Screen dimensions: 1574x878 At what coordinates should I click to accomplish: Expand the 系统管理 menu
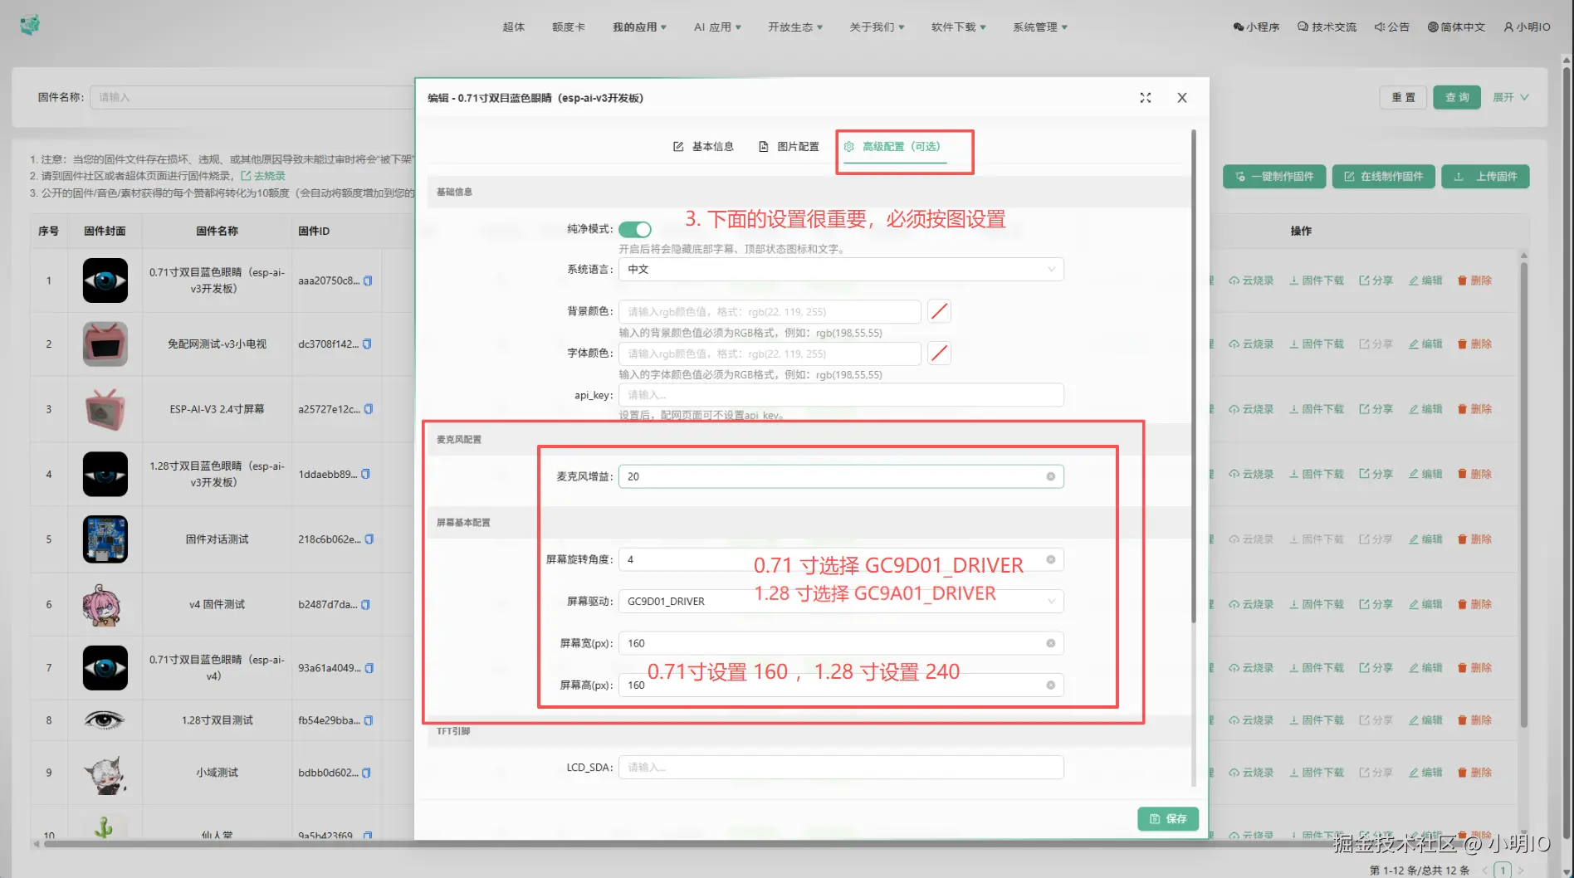click(x=1040, y=27)
